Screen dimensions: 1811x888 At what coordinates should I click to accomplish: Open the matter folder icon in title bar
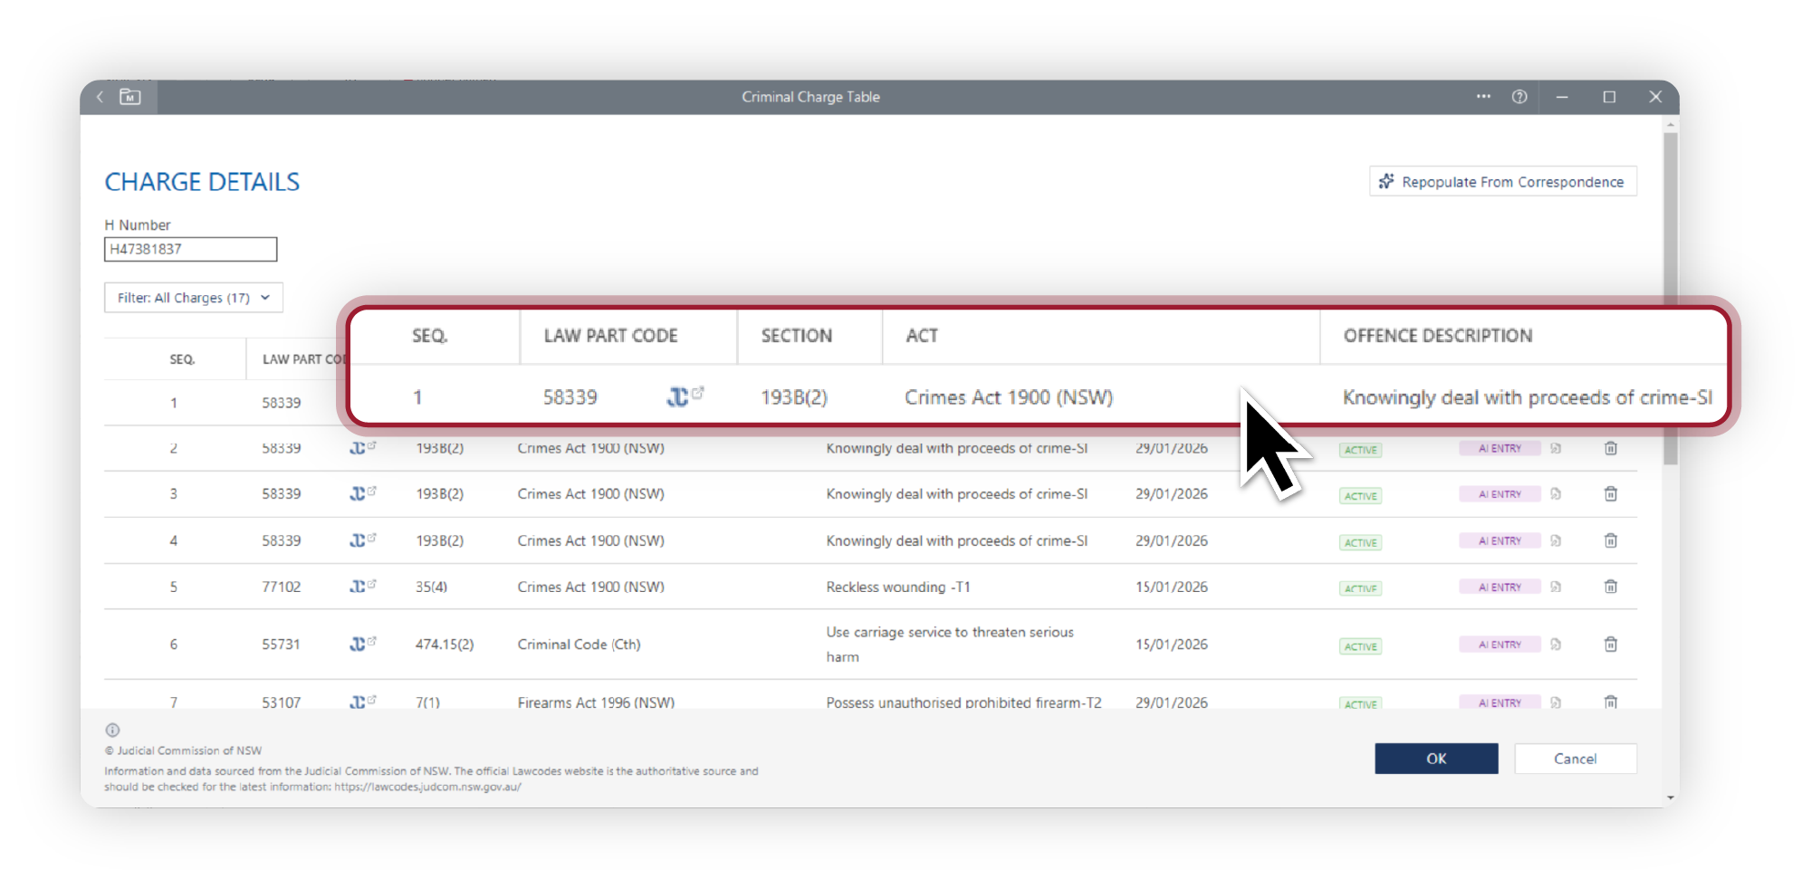coord(130,97)
